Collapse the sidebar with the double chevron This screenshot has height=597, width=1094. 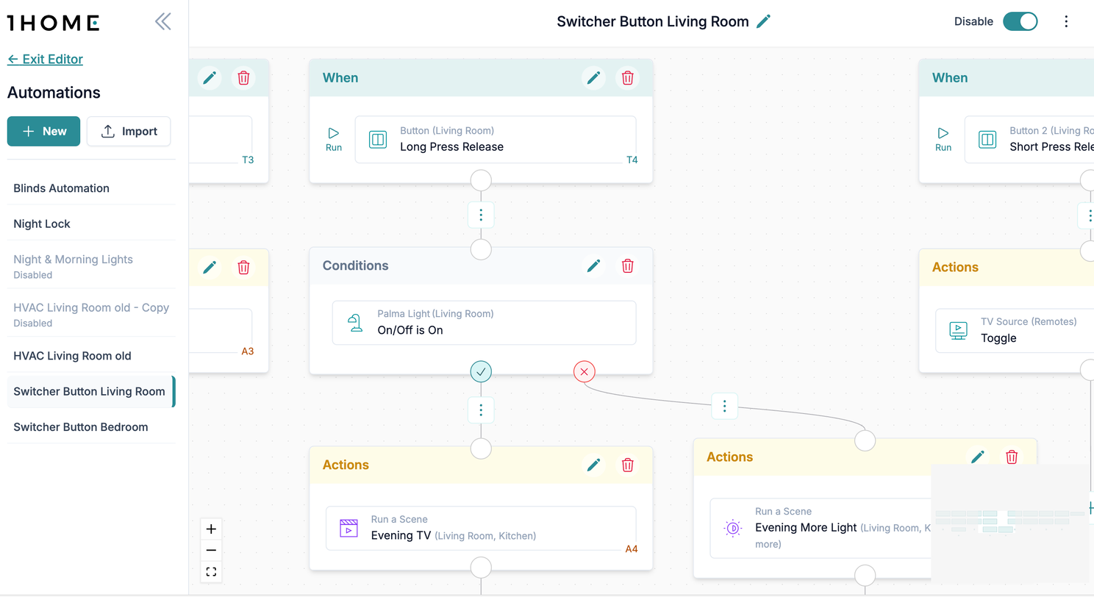[162, 21]
